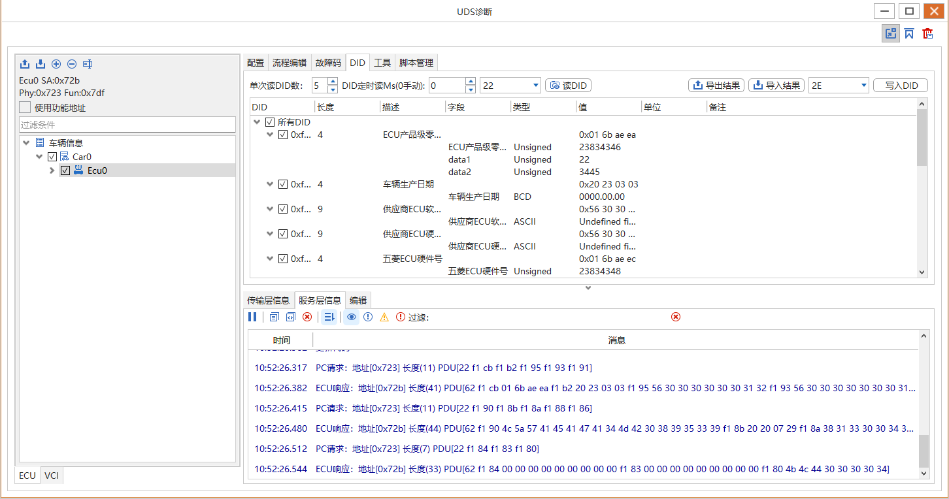
Task: Switch to the 故障码 tab
Action: (x=328, y=63)
